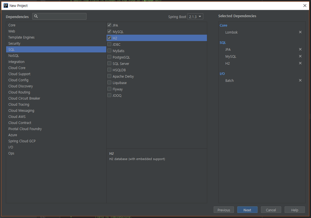Image resolution: width=311 pixels, height=218 pixels.
Task: Uncheck the H2 checkbox
Action: click(x=109, y=37)
